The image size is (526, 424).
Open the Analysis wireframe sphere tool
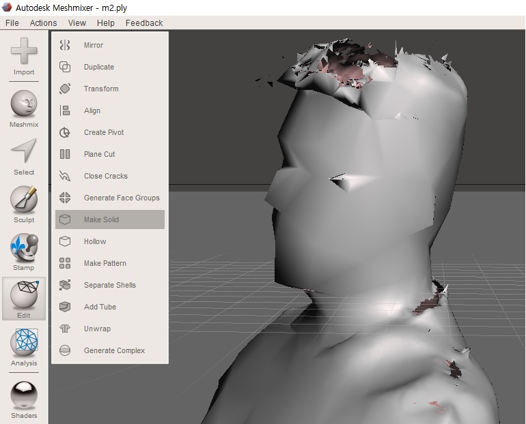pos(24,343)
